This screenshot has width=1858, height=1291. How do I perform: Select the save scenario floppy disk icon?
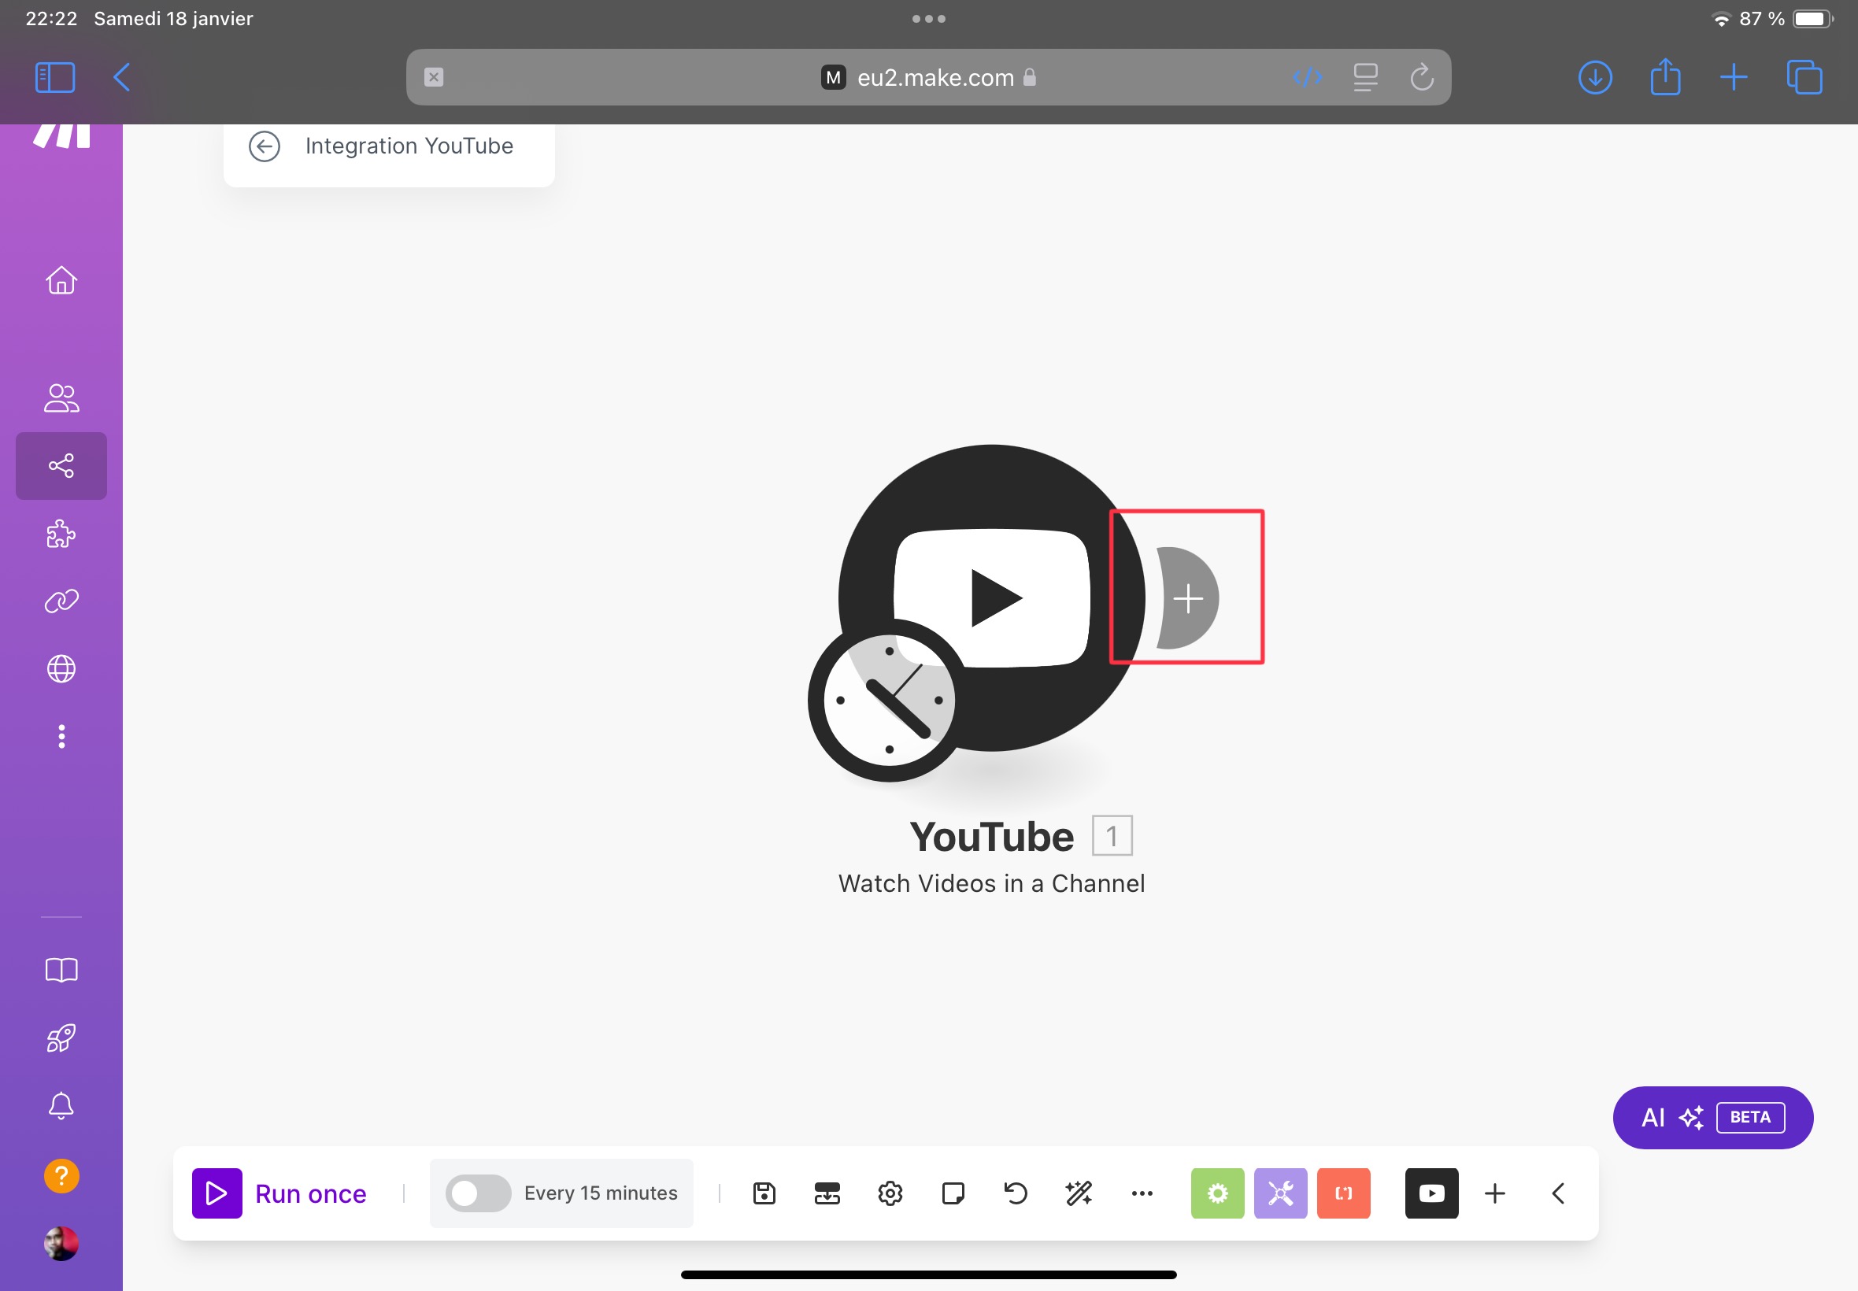coord(762,1193)
